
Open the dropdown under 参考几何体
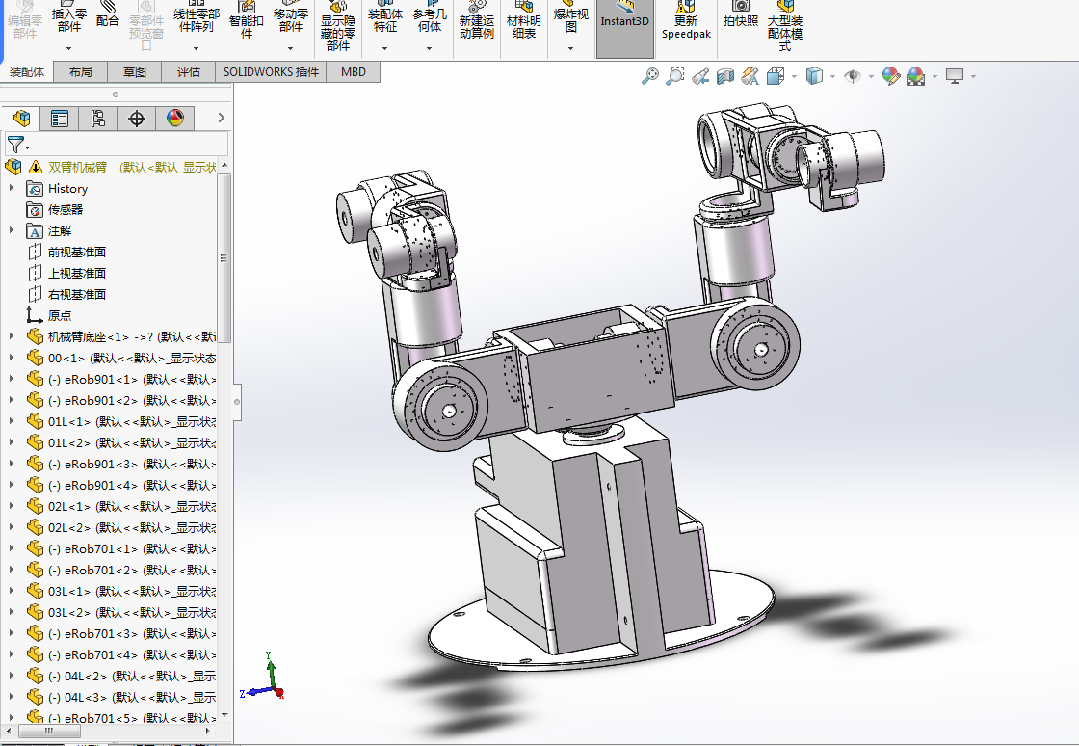(430, 48)
